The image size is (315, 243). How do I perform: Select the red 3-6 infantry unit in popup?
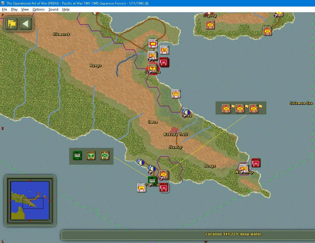point(254,109)
